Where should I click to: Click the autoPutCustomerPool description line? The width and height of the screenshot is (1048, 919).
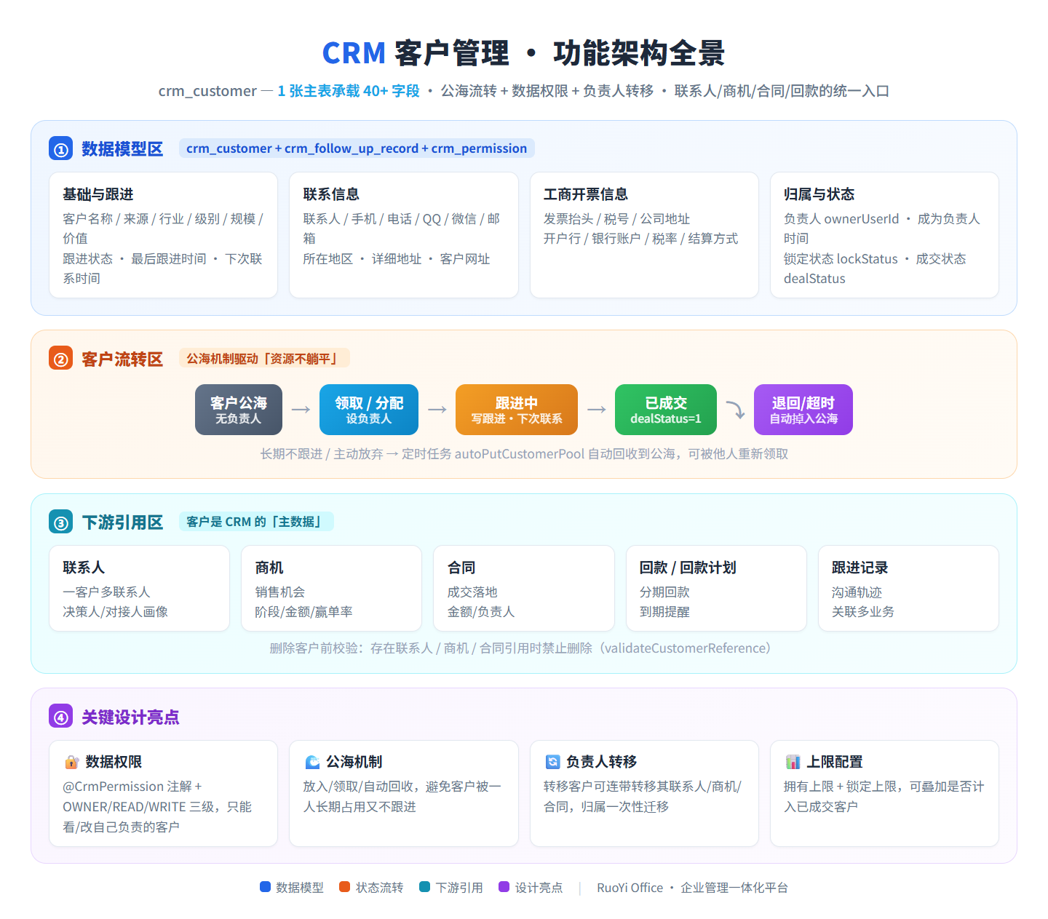tap(524, 453)
